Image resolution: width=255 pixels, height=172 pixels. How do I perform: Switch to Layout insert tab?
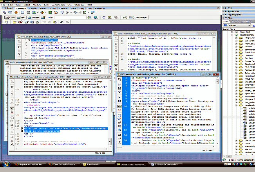[33, 9]
